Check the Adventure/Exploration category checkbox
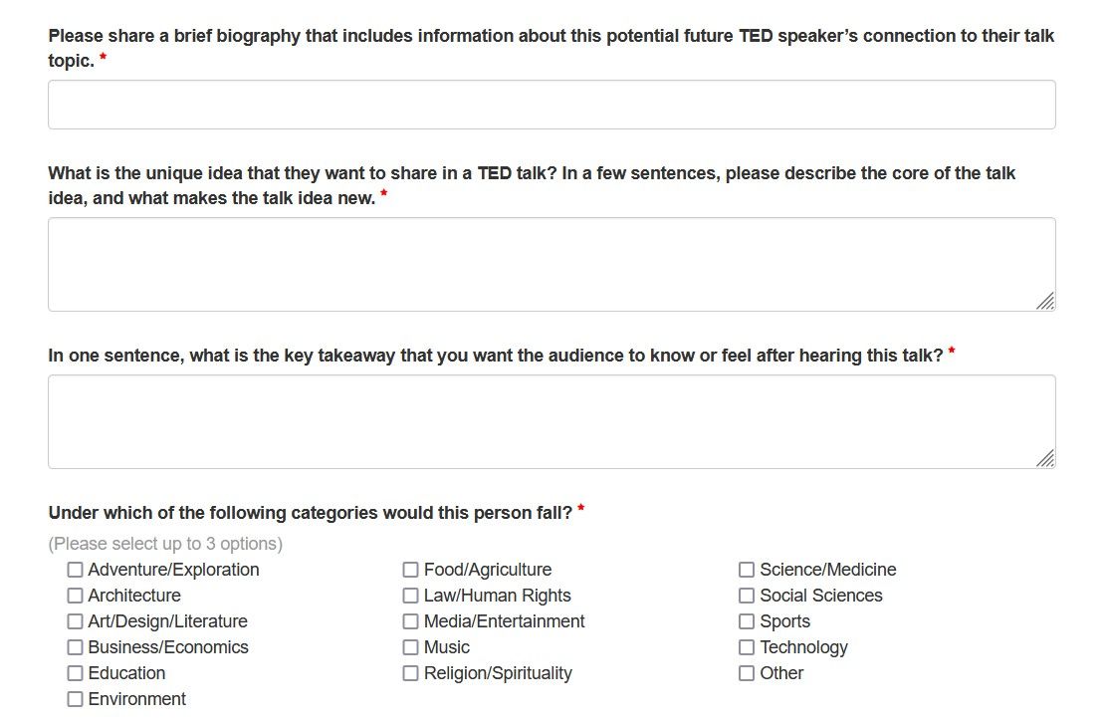The image size is (1106, 727). click(75, 569)
